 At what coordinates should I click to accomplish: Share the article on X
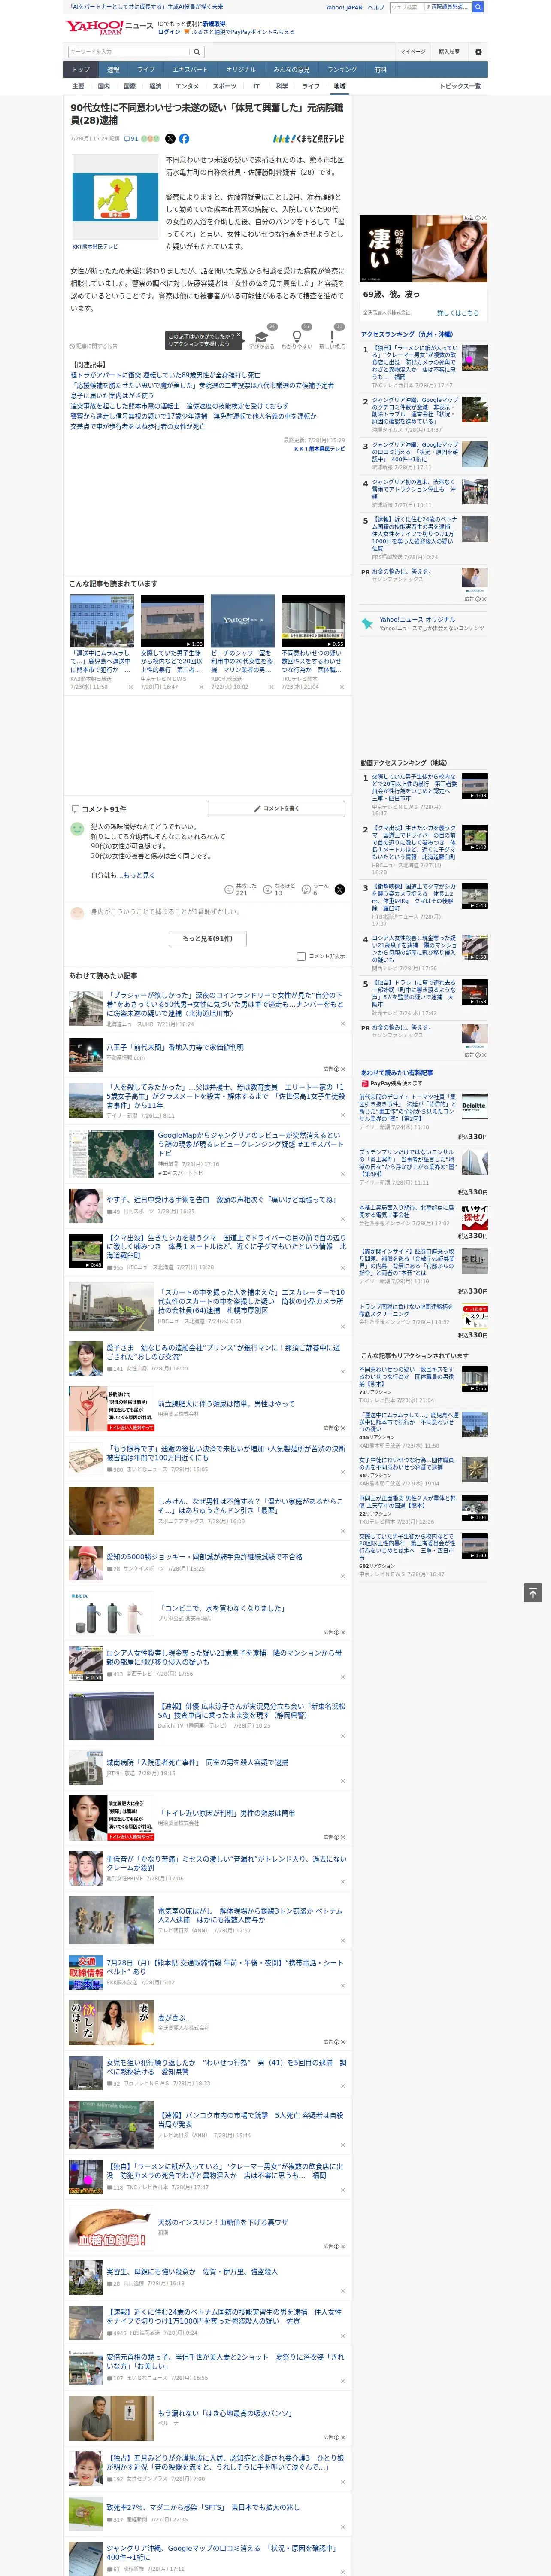click(170, 139)
